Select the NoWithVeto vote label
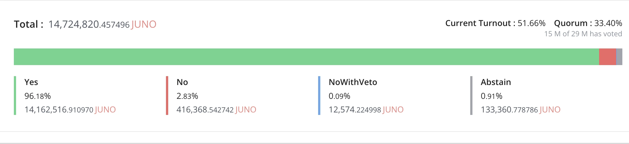The height and width of the screenshot is (144, 629). 353,82
